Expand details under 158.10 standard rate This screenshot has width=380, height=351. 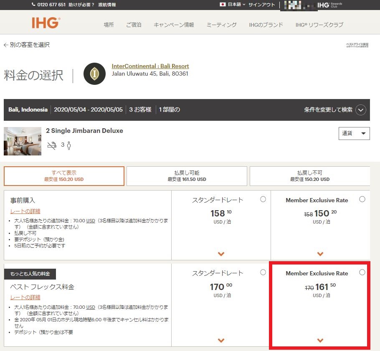click(x=221, y=254)
